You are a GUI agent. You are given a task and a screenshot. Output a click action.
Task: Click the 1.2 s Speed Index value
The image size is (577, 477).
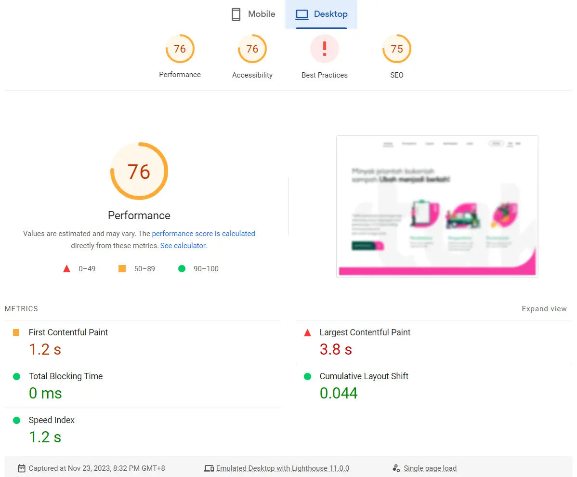tap(45, 437)
